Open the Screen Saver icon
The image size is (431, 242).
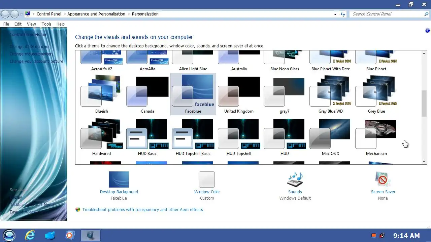pyautogui.click(x=383, y=179)
